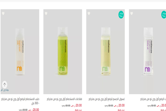Click crossed-out 30.00 price under body wash
The width and height of the screenshot is (166, 111).
pos(109,105)
